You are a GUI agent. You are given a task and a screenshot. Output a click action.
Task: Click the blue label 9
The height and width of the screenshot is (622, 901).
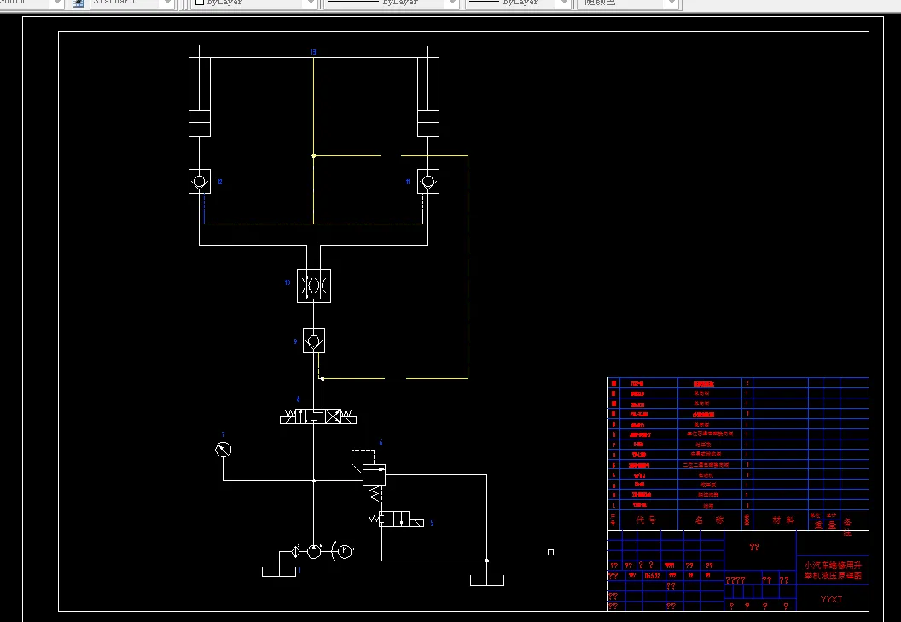click(x=295, y=341)
